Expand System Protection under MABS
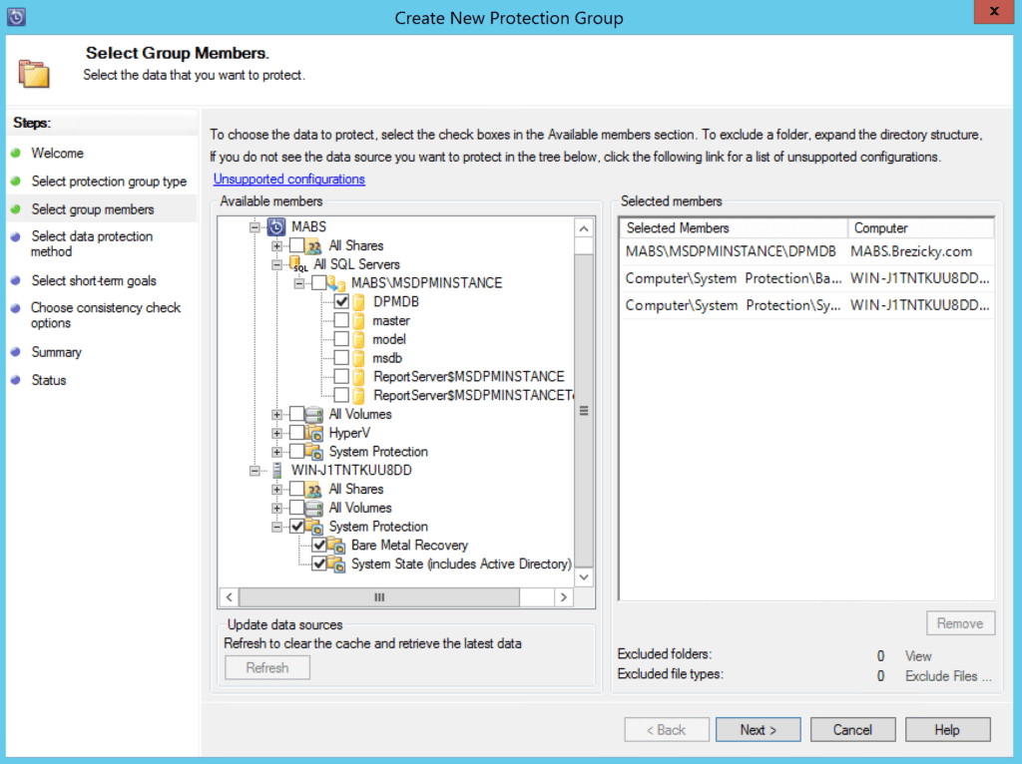 click(x=277, y=452)
